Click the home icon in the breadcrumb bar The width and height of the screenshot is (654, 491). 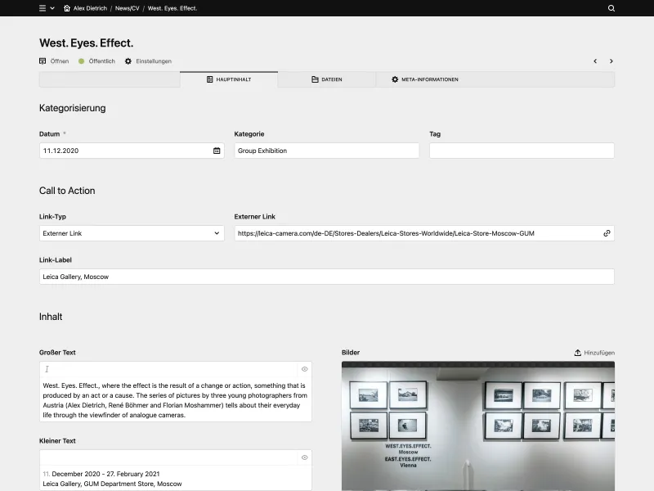(x=65, y=7)
